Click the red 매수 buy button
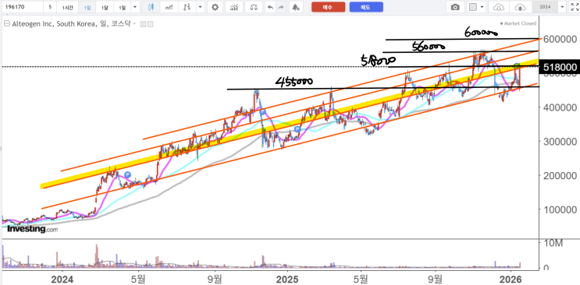580x285 pixels. [328, 7]
